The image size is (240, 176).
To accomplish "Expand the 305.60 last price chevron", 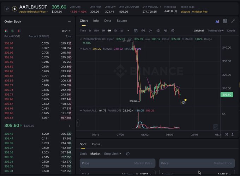I will (70, 126).
